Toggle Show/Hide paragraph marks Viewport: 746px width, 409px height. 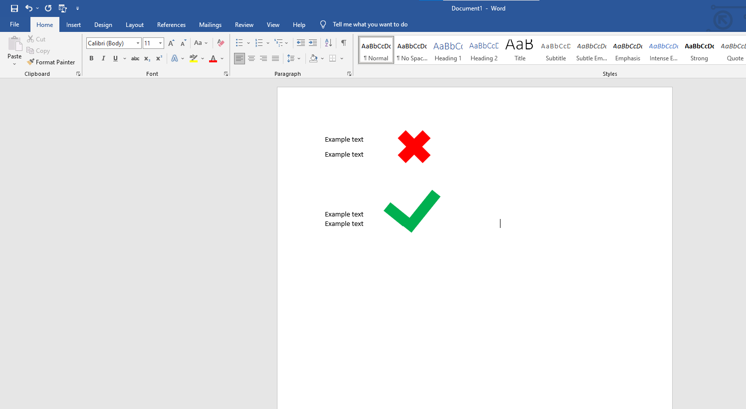tap(344, 43)
